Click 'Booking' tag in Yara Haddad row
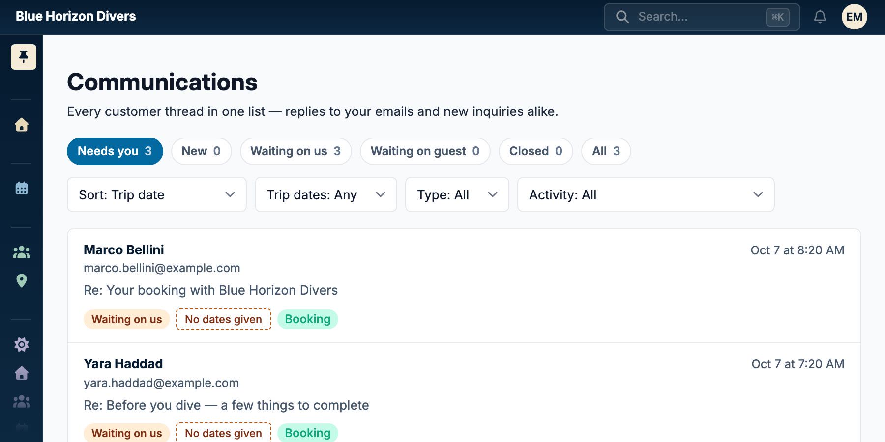 pos(308,433)
